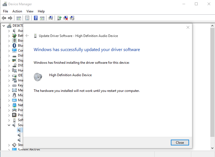Expand the Display adapters category
This screenshot has height=157, width=215.
tap(9, 60)
